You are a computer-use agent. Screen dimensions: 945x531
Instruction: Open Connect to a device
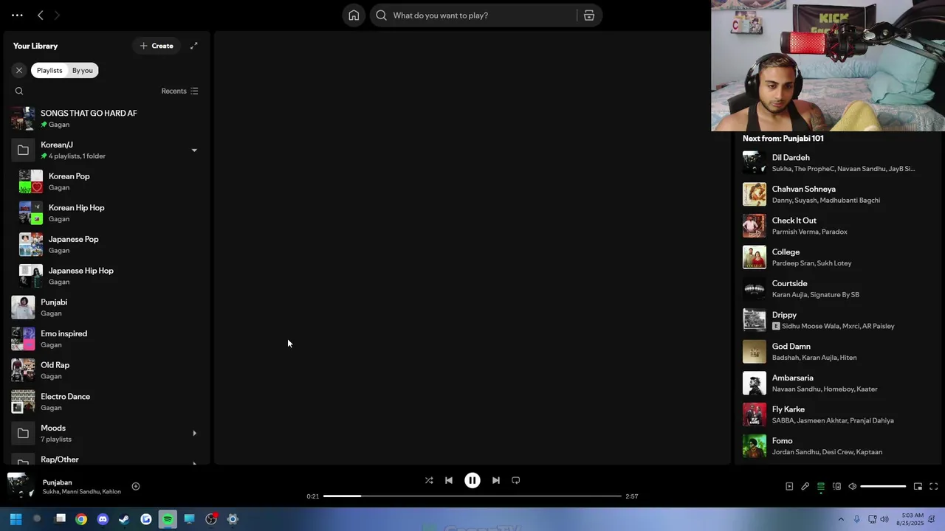tap(836, 486)
